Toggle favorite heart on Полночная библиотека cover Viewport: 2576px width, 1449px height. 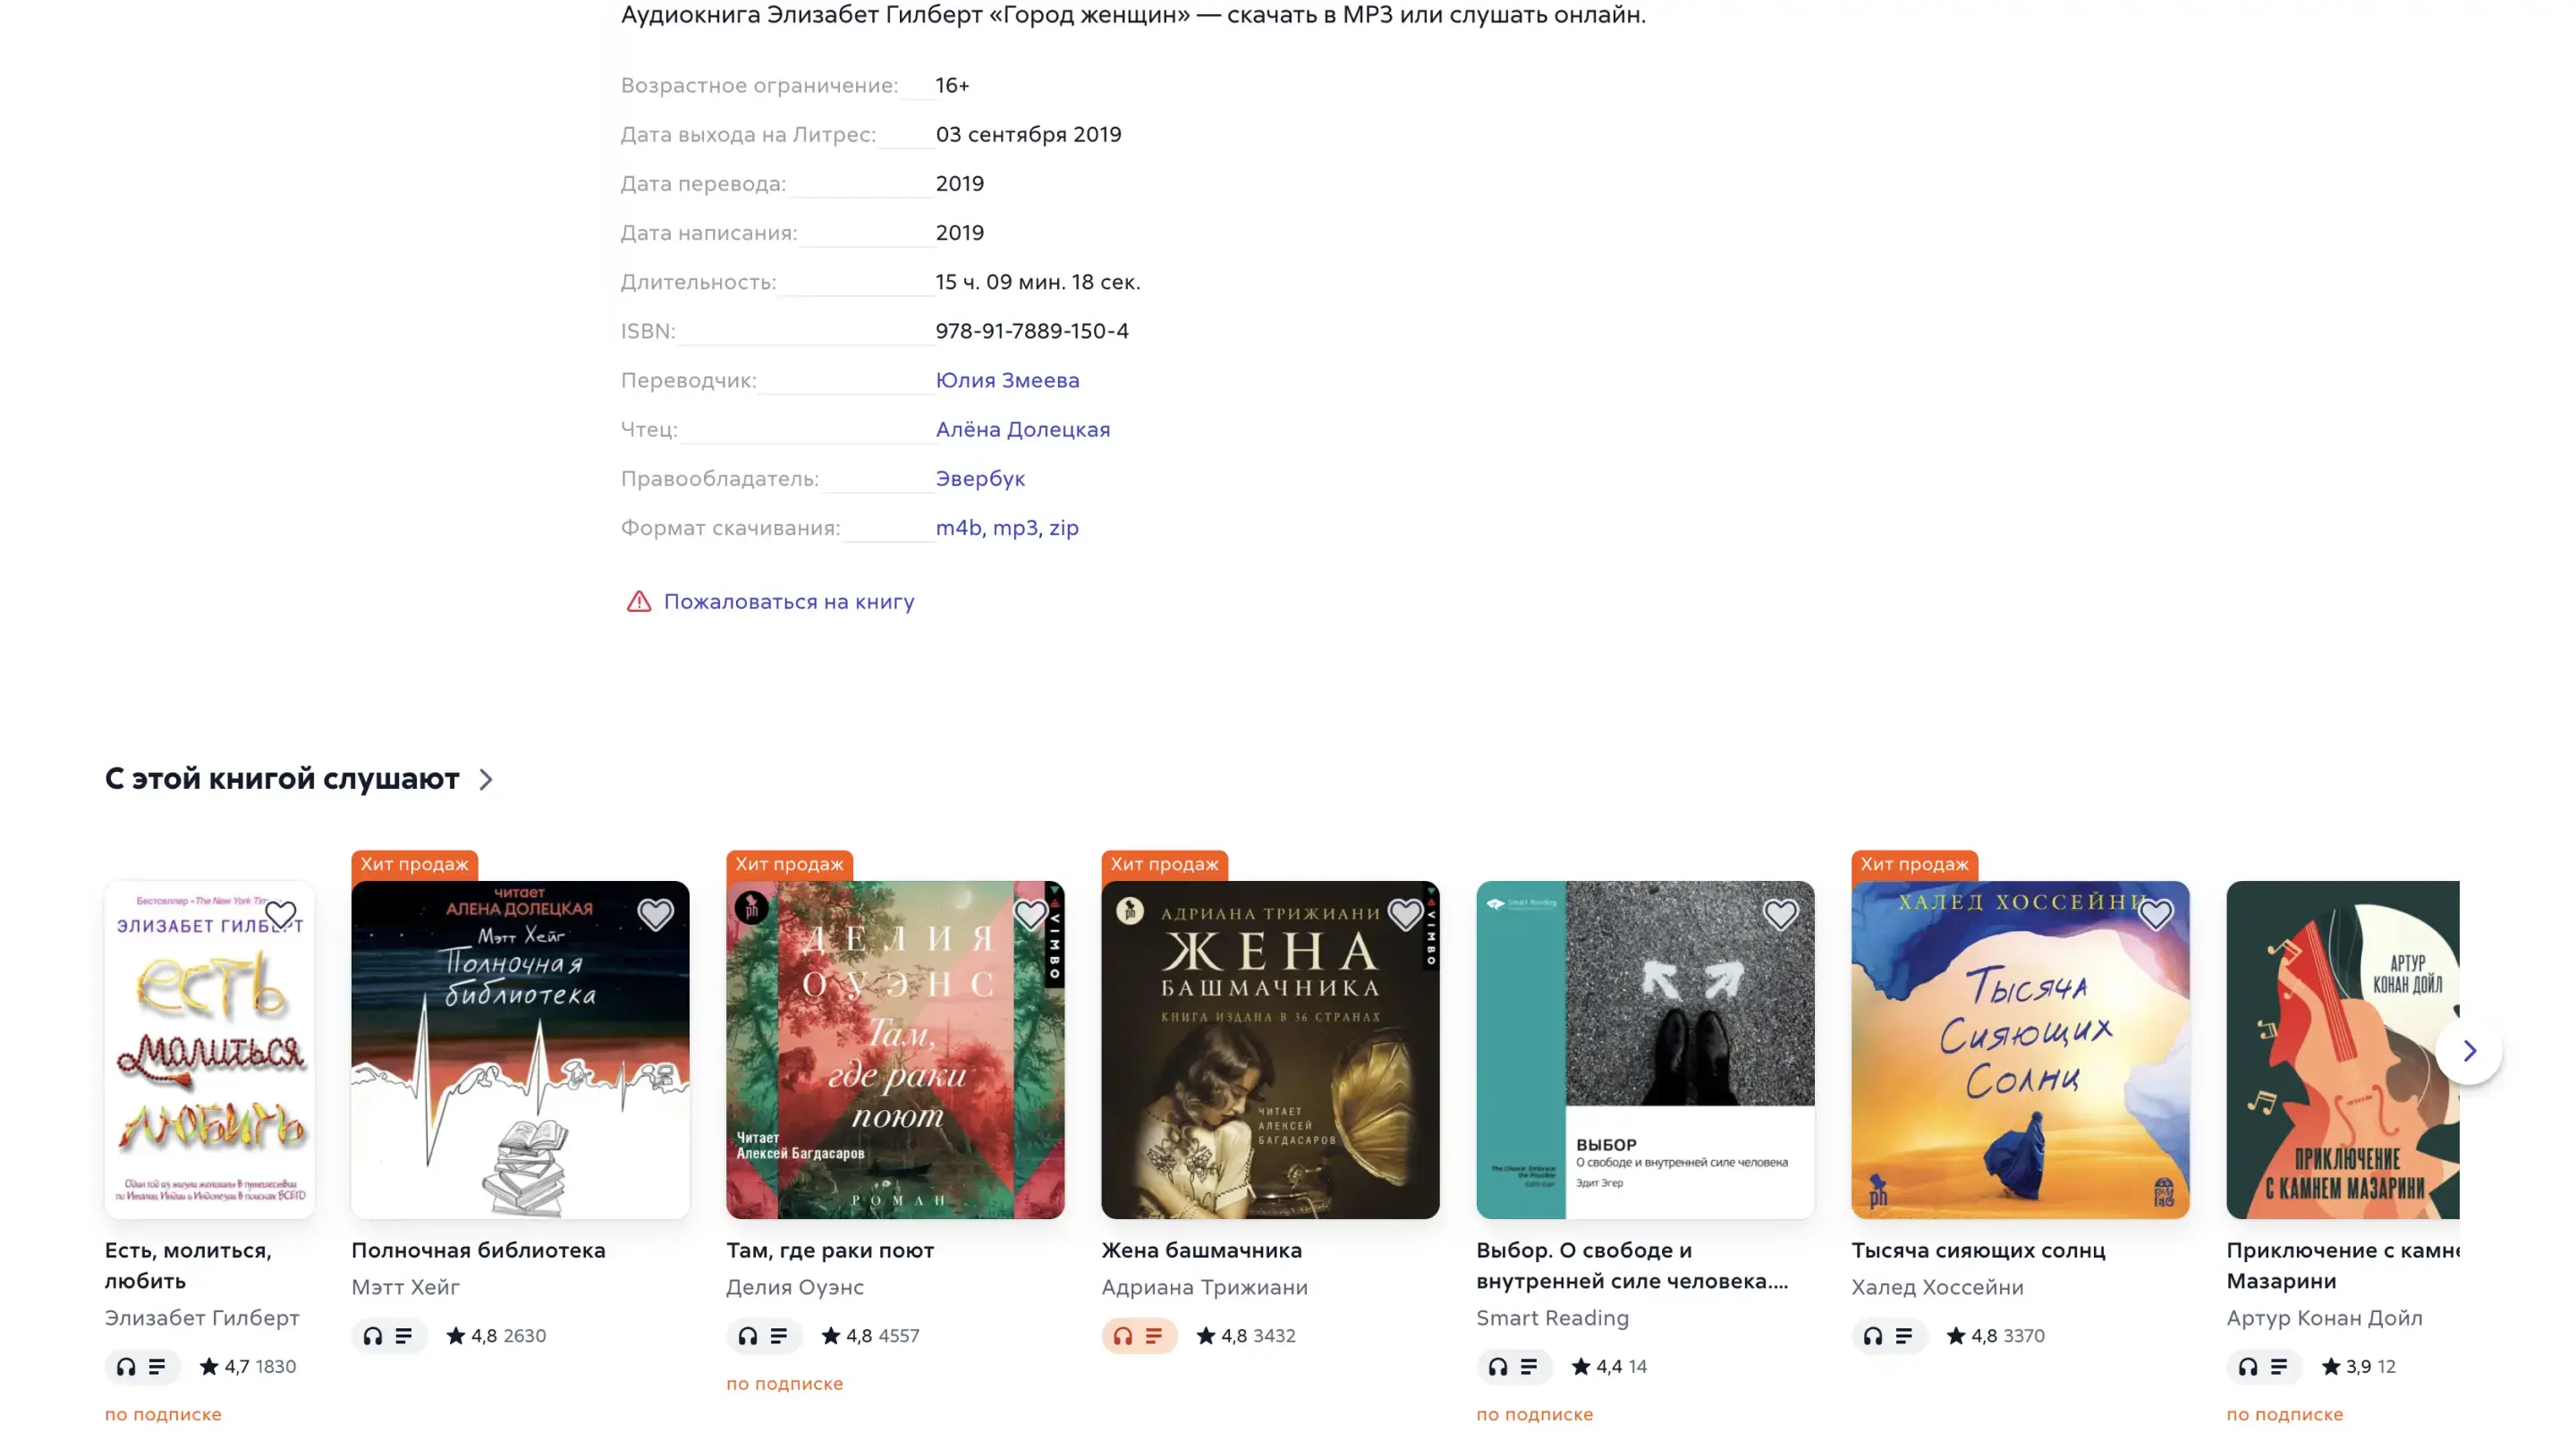click(655, 914)
